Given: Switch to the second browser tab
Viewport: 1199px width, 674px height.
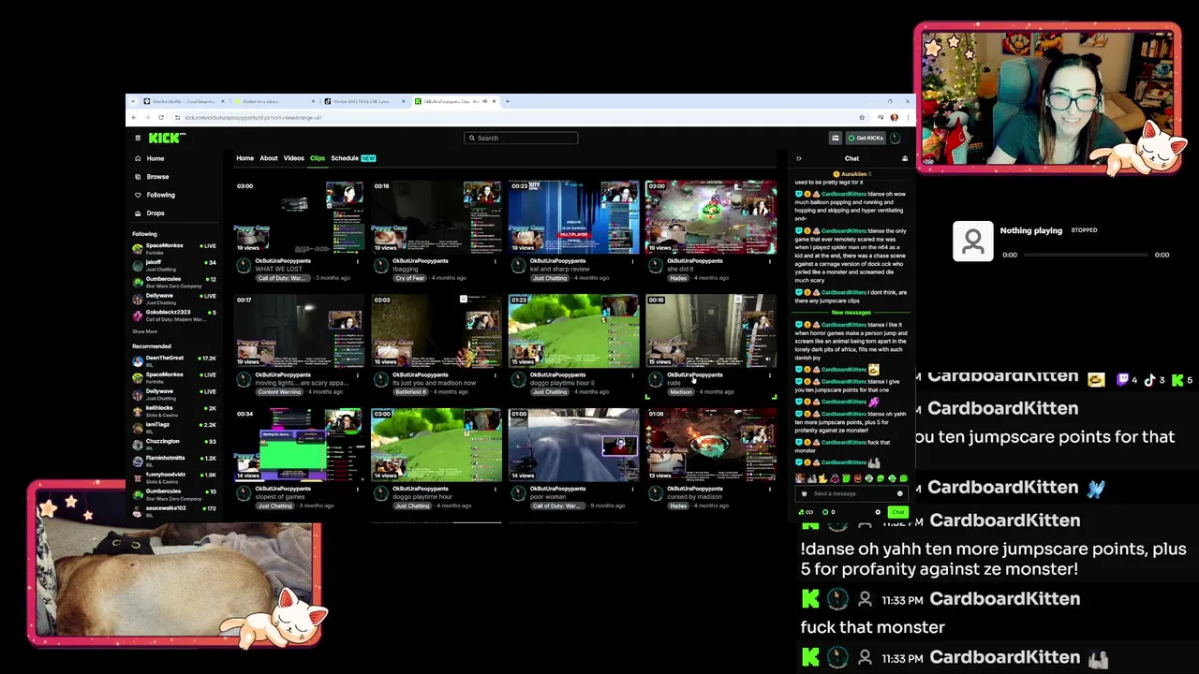Looking at the screenshot, I should [274, 101].
